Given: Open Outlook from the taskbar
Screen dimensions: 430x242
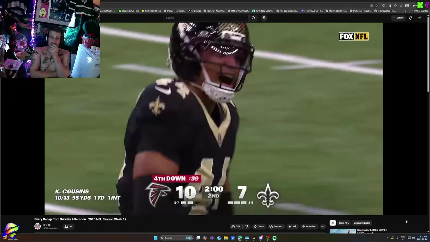Looking at the screenshot, I should click(x=219, y=238).
